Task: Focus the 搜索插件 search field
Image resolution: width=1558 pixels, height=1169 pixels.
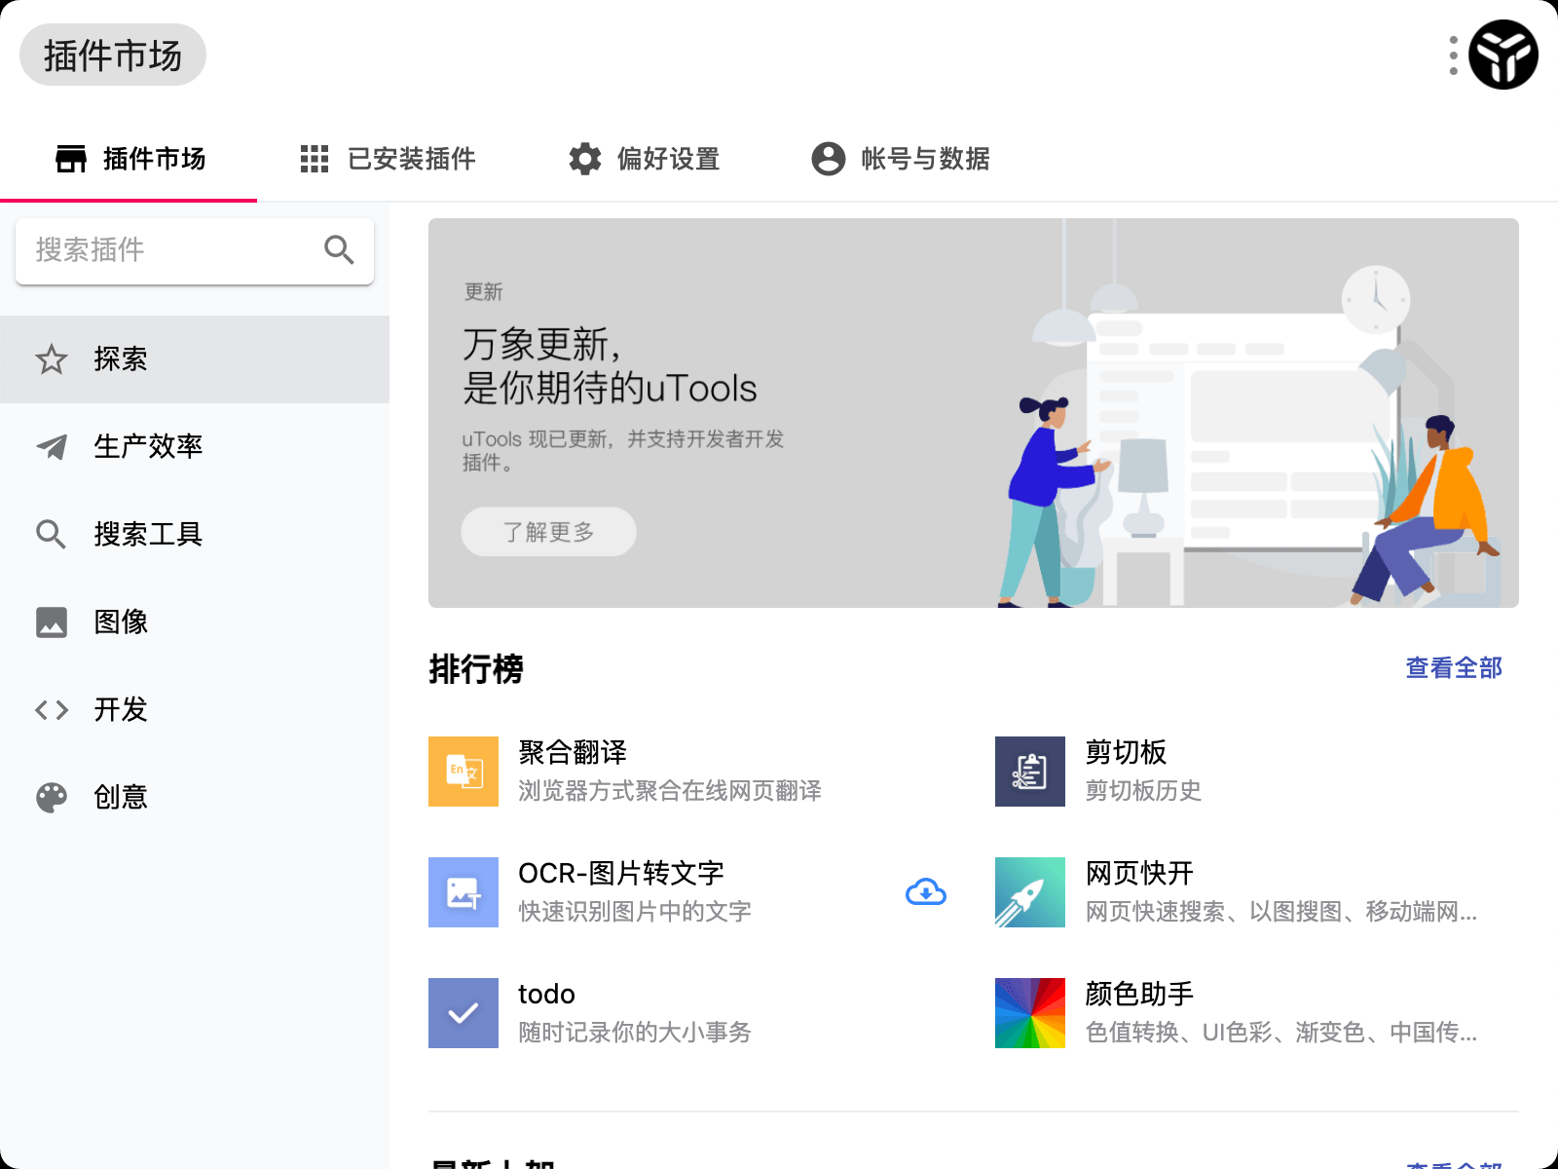Action: pyautogui.click(x=195, y=250)
